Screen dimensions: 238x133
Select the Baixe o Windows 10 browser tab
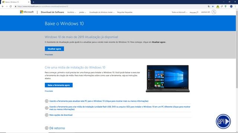point(15,2)
